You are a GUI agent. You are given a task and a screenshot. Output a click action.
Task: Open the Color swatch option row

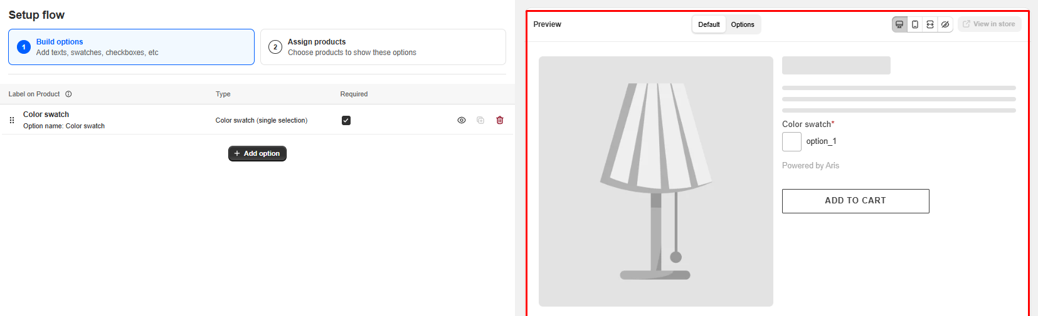point(257,120)
